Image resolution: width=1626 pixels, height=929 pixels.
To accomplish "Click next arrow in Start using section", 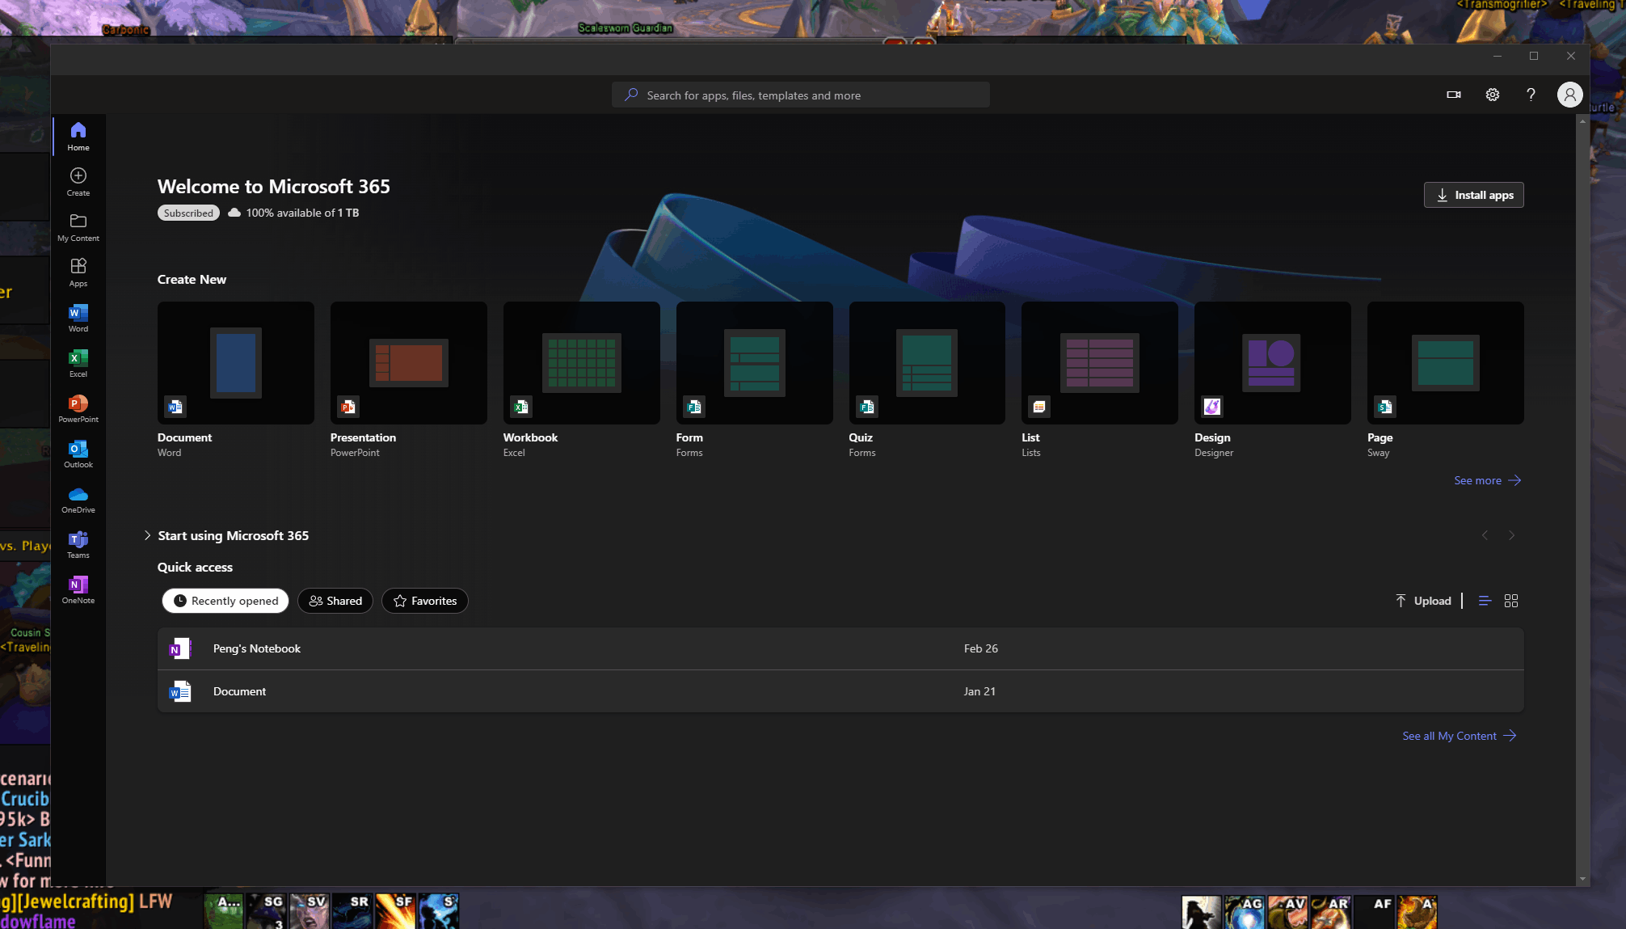I will [1511, 535].
